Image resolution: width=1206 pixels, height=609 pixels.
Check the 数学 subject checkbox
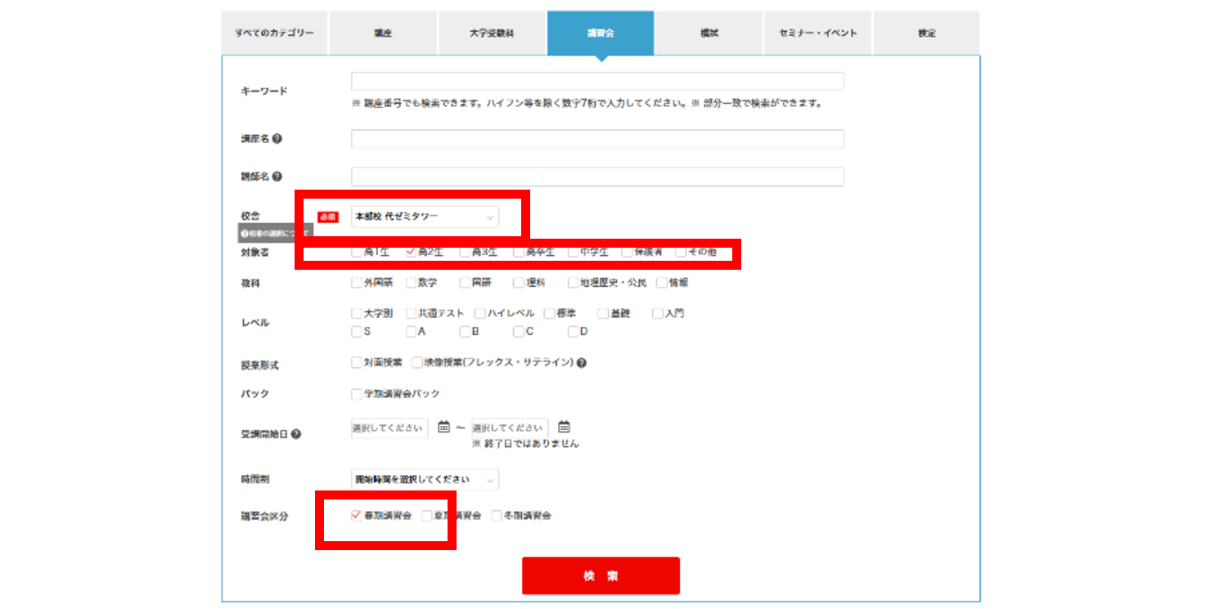click(411, 283)
